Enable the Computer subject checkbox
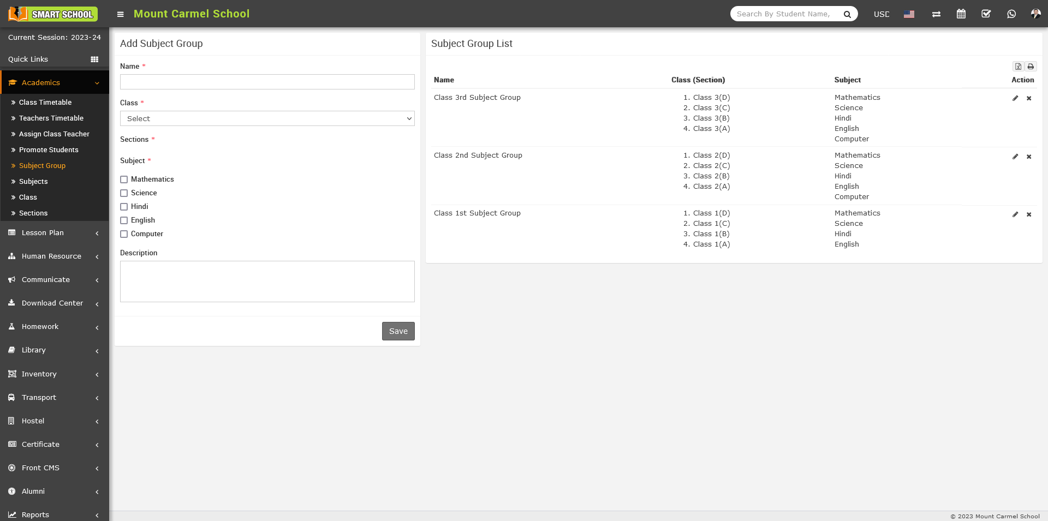The image size is (1048, 521). (x=124, y=234)
